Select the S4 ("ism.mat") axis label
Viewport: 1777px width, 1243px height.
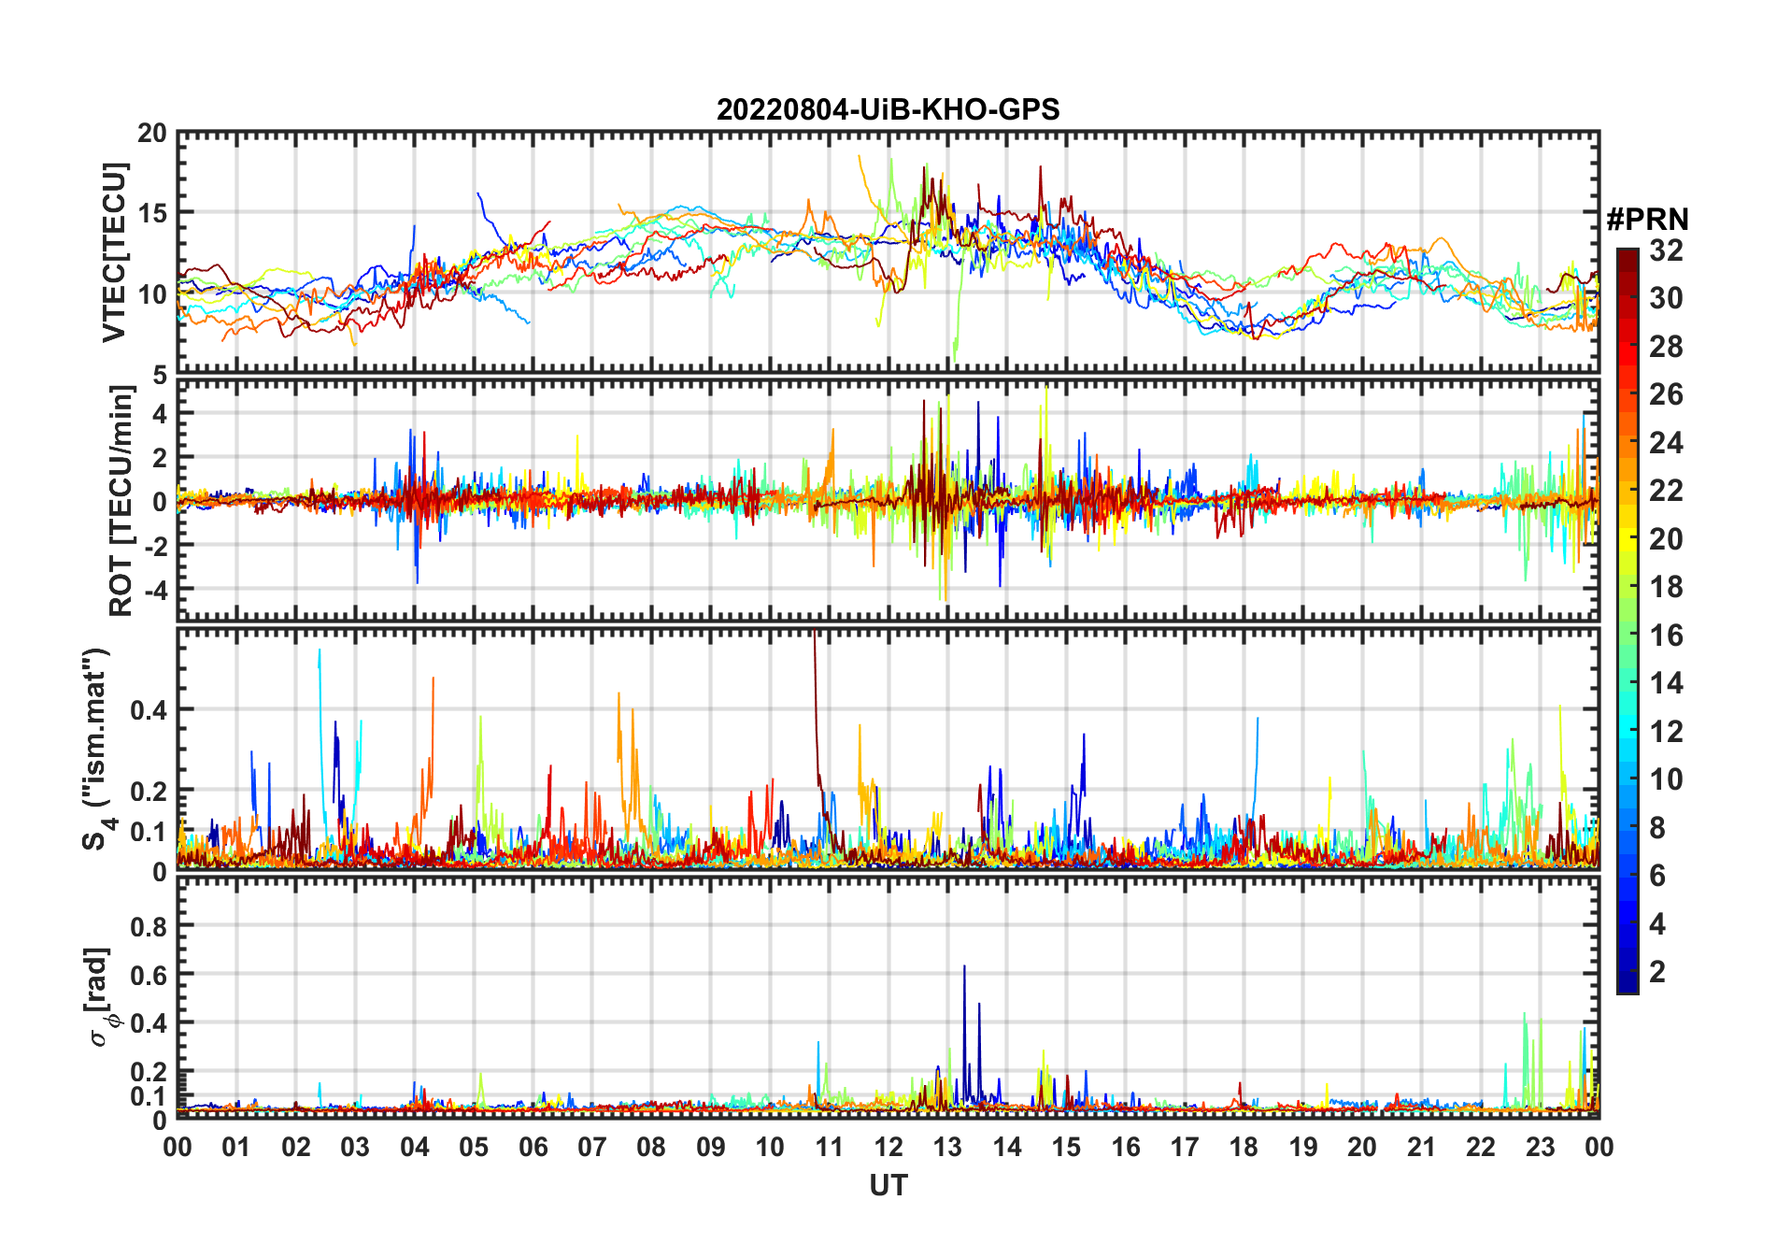(x=97, y=750)
